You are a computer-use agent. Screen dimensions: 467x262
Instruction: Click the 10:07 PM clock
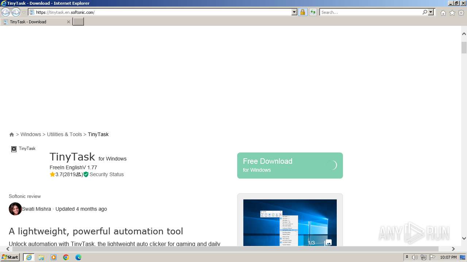[448, 257]
